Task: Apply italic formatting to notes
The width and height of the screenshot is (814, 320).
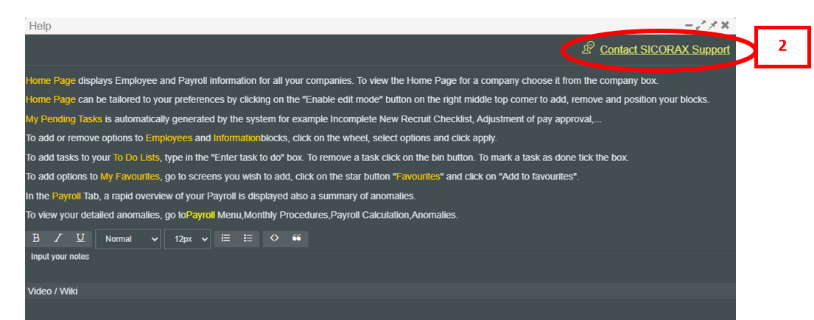Action: [58, 238]
